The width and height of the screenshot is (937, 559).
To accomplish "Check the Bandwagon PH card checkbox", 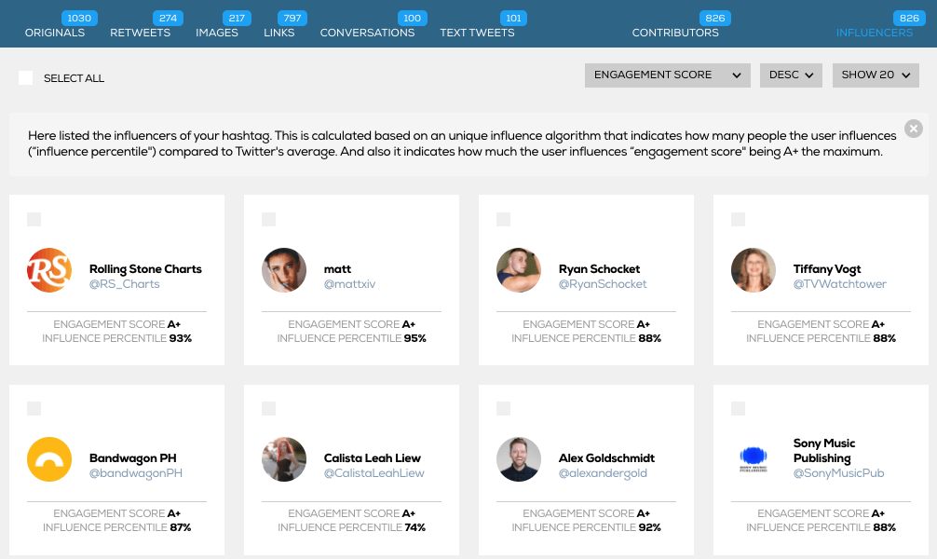I will point(34,408).
